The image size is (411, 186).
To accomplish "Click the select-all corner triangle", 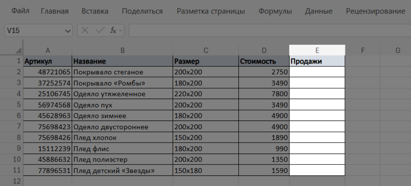I will coord(18,50).
